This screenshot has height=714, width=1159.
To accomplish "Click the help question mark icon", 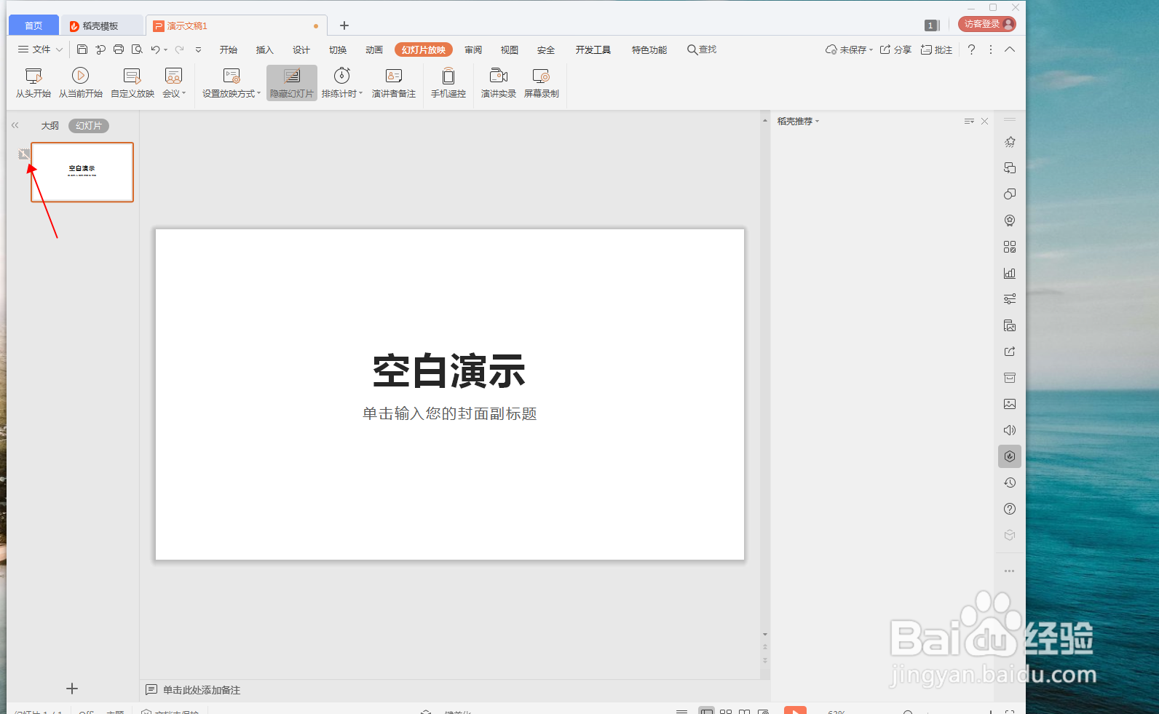I will tap(971, 49).
